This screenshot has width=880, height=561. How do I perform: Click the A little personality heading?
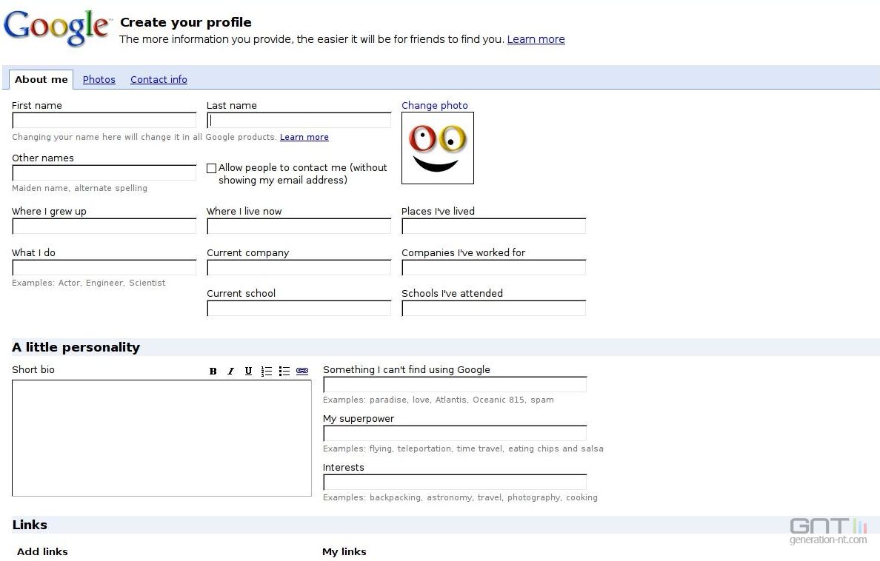click(76, 347)
